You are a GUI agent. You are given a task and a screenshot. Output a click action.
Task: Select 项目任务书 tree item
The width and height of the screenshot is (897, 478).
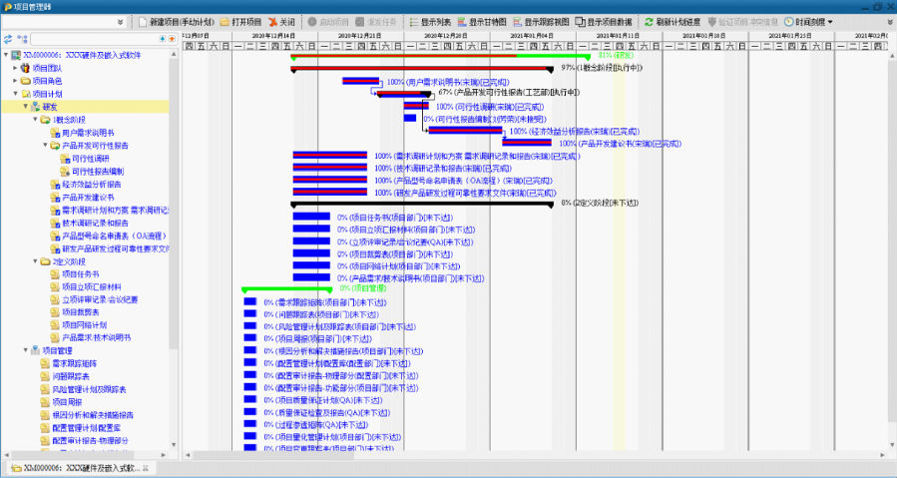tap(81, 273)
